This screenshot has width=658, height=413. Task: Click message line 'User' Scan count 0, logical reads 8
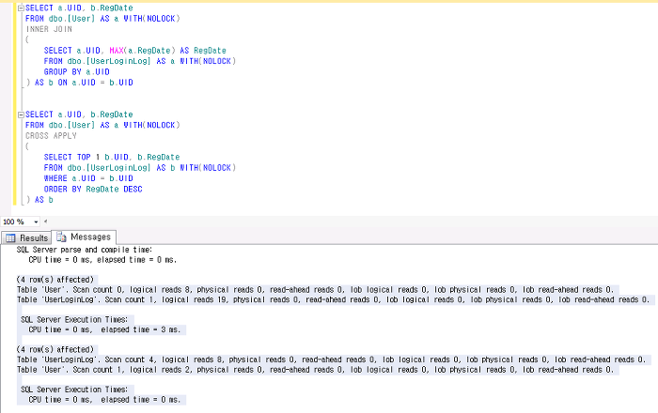coord(315,289)
